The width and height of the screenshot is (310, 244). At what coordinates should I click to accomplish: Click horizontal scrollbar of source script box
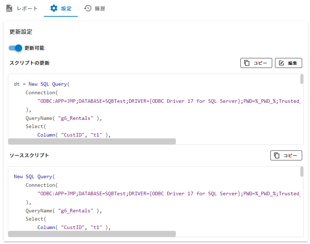92,234
